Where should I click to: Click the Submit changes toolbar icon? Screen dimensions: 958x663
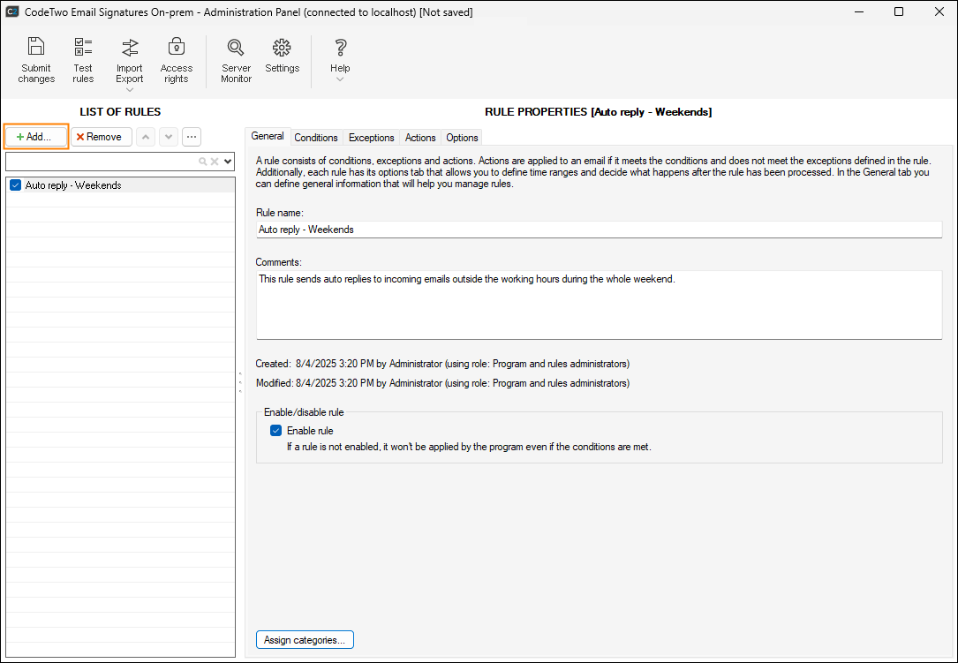(36, 61)
